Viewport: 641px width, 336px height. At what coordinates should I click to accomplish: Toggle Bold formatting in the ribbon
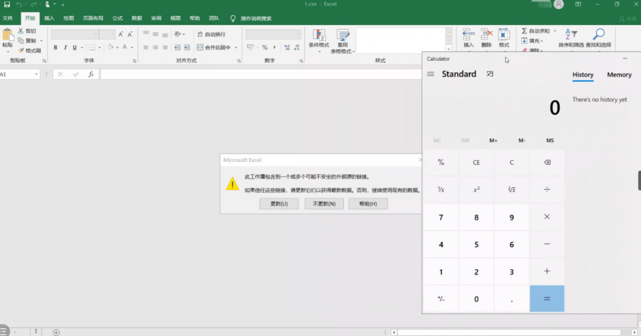tap(56, 47)
